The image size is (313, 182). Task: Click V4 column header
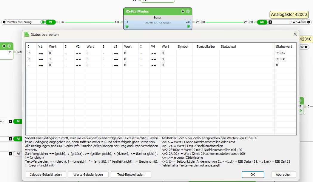[155, 47]
